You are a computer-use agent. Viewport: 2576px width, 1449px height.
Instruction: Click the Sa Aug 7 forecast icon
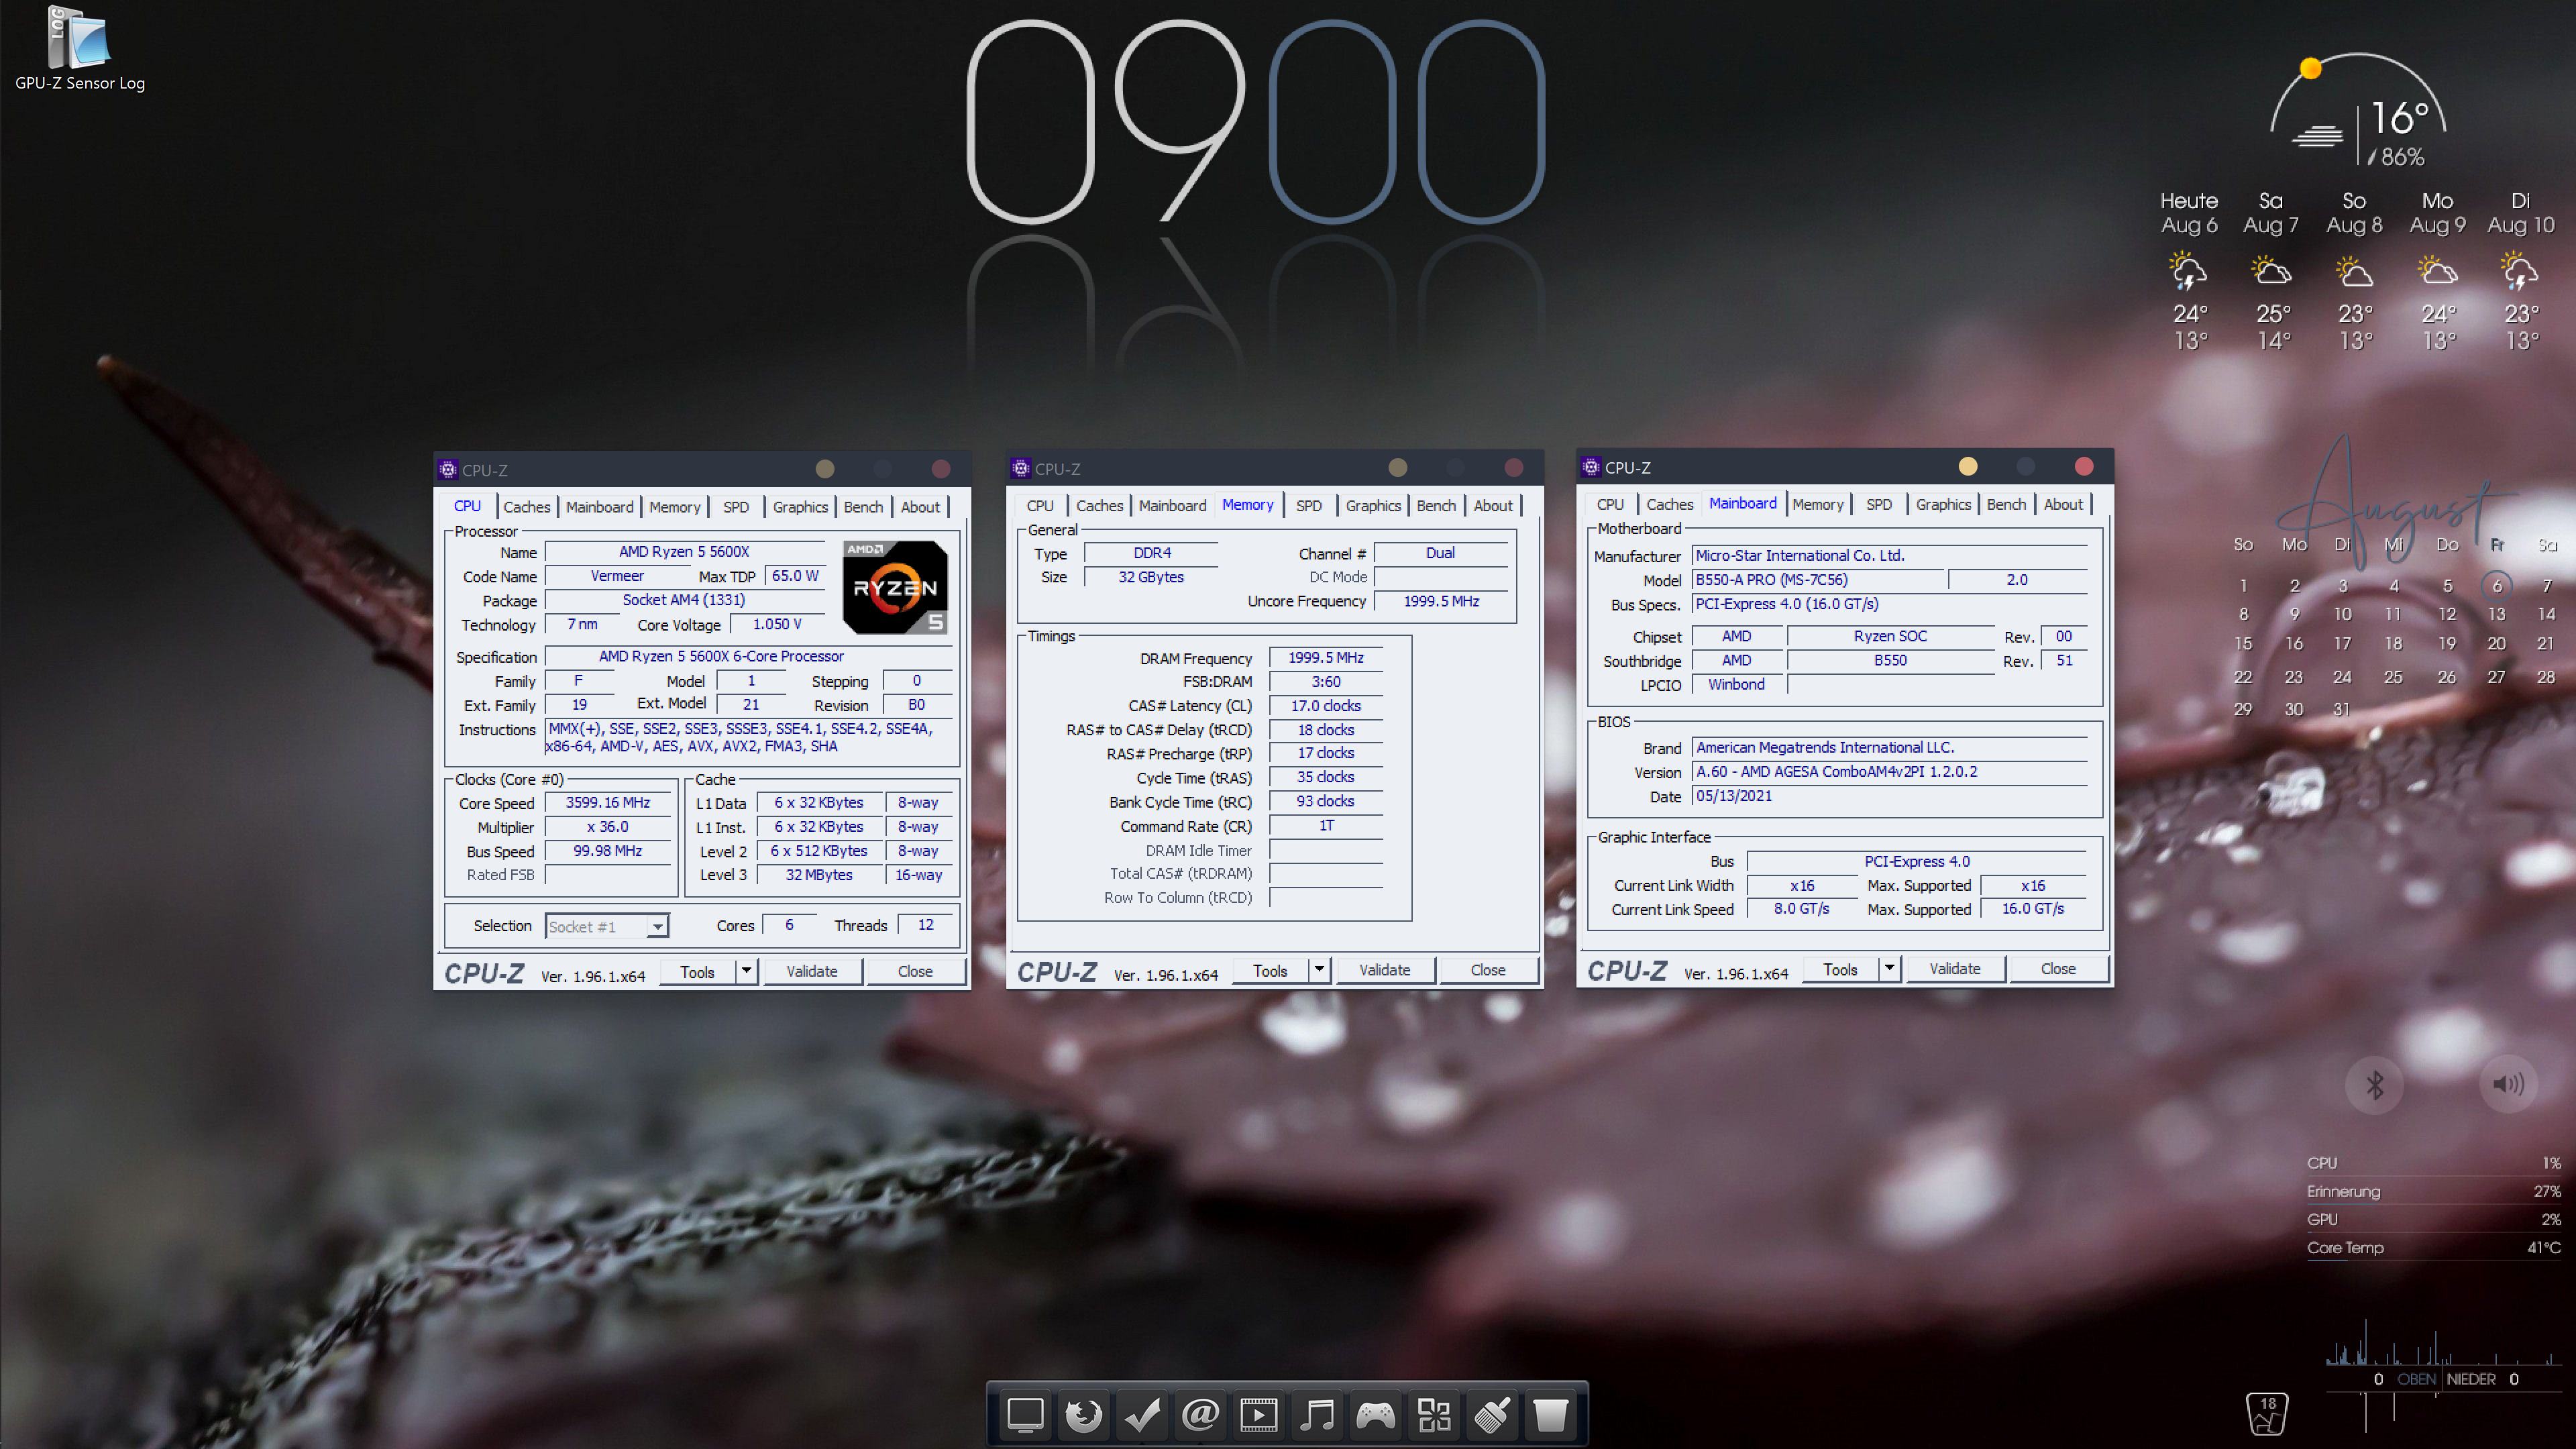pyautogui.click(x=2271, y=272)
